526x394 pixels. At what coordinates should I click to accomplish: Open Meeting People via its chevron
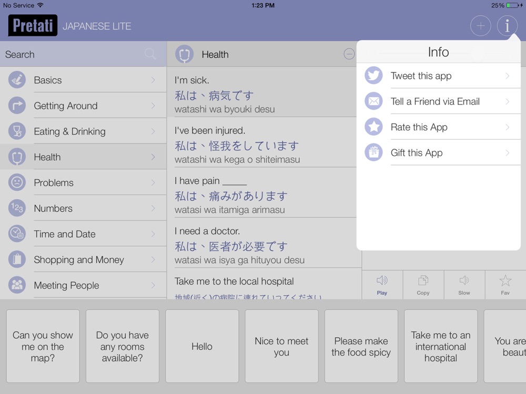(x=153, y=285)
